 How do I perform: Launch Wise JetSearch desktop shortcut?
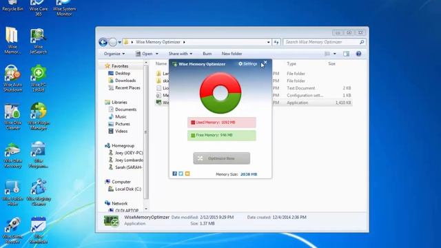39,41
